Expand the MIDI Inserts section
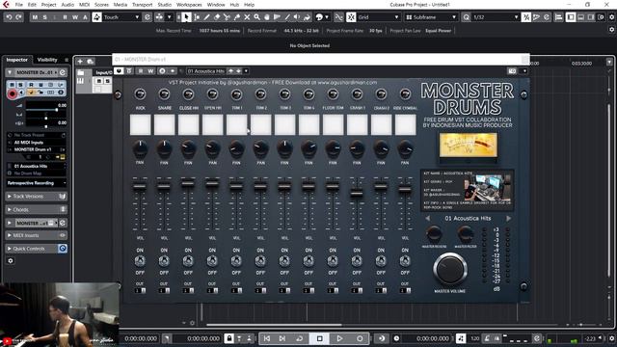Viewport: 617px width, 347px height. pos(37,235)
